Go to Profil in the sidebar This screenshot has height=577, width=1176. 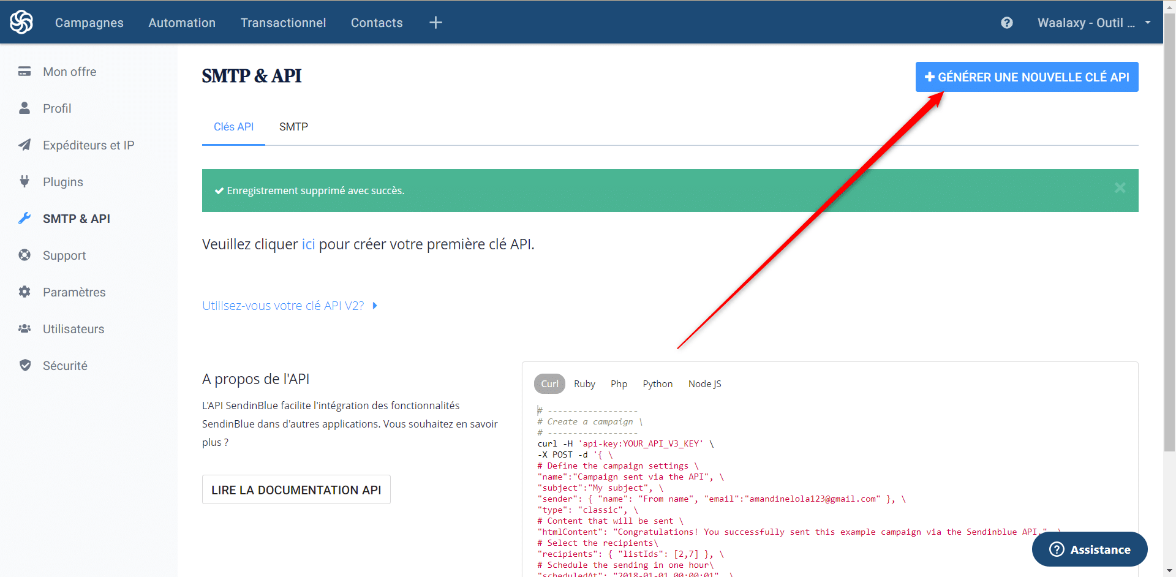coord(57,108)
